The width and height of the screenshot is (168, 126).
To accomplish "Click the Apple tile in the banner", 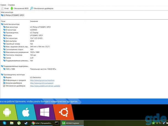I will coord(26,112).
